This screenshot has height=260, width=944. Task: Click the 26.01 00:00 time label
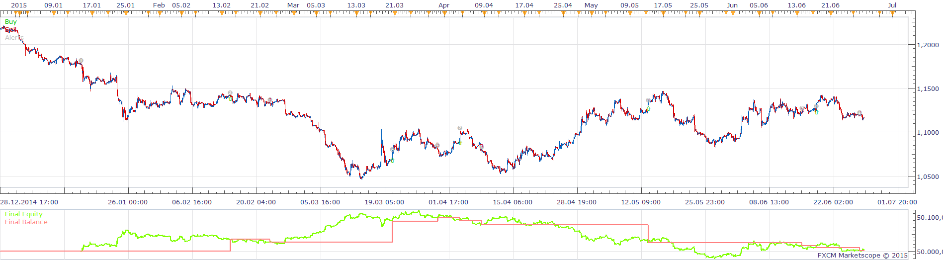point(128,202)
